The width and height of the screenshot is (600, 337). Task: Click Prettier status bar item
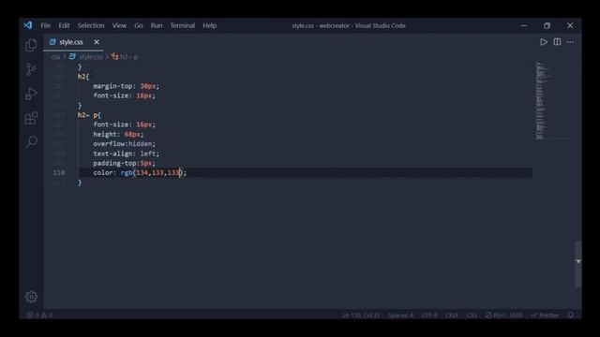click(x=545, y=315)
